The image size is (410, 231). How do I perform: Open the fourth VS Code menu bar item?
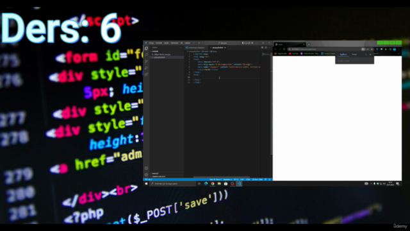(175, 43)
